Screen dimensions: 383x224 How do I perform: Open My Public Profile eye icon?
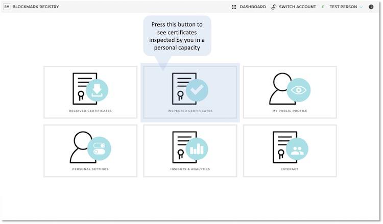[298, 90]
